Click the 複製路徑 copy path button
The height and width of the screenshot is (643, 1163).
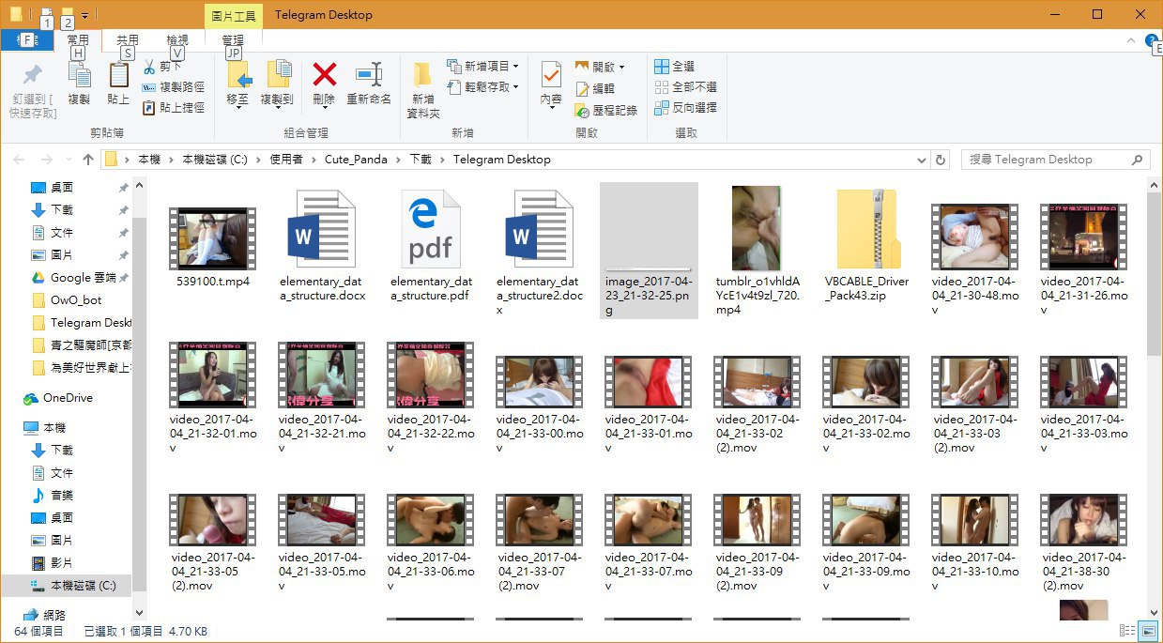tap(174, 87)
